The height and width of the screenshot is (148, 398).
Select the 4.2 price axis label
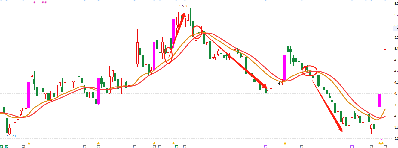point(396,105)
